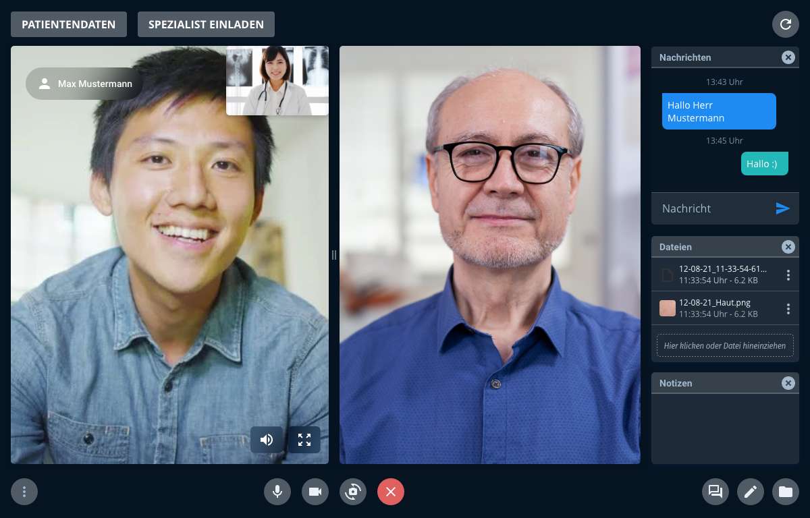Click file upload drop zone
810x518 pixels.
tap(725, 345)
